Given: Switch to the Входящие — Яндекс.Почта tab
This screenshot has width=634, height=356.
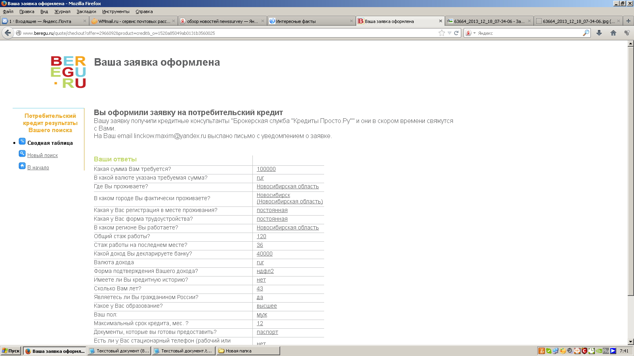Looking at the screenshot, I should point(44,21).
